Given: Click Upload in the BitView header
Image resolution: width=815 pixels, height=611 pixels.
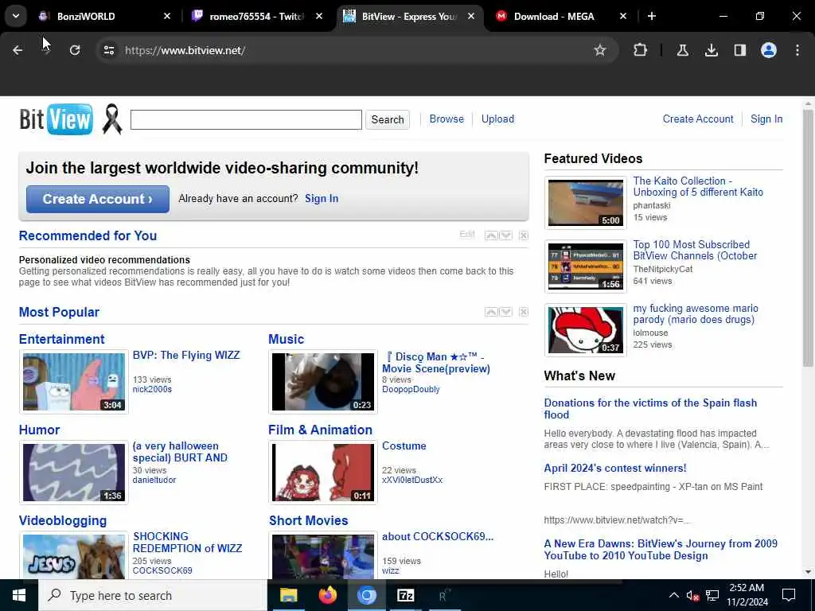Looking at the screenshot, I should tap(497, 119).
